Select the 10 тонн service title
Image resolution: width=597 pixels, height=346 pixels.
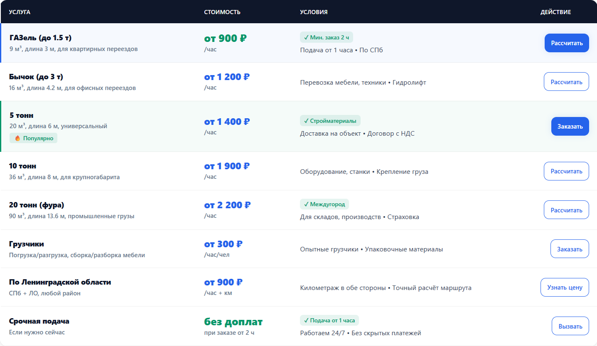(23, 166)
